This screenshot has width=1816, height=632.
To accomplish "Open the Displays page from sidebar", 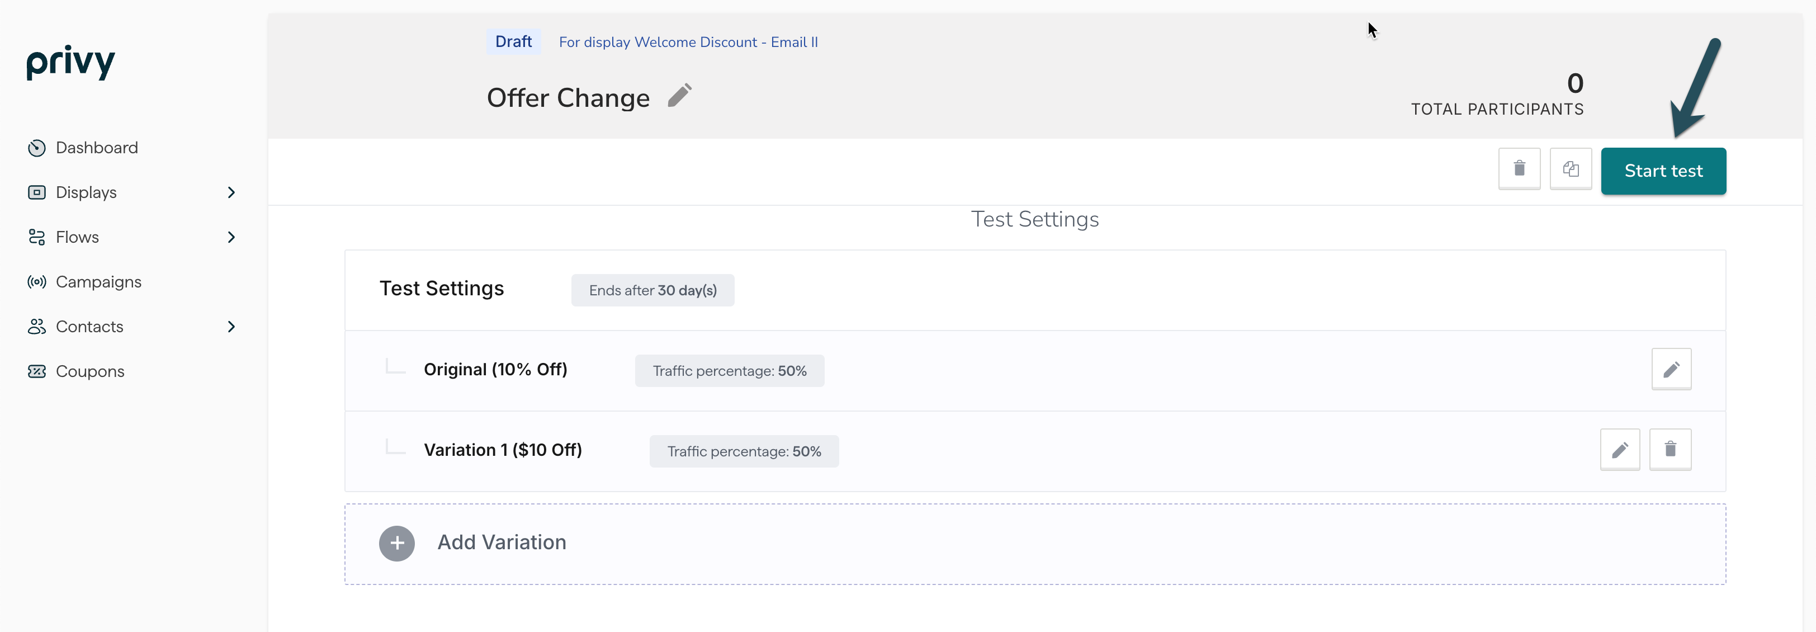I will 86,192.
